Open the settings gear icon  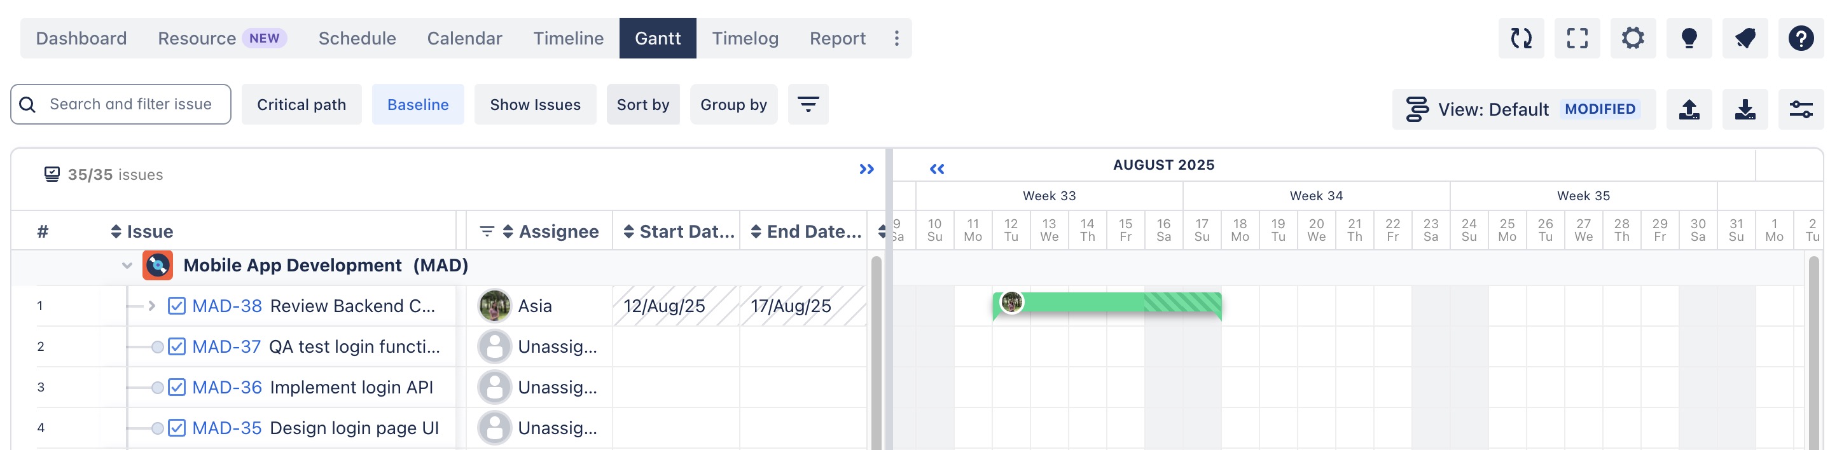[x=1632, y=38]
